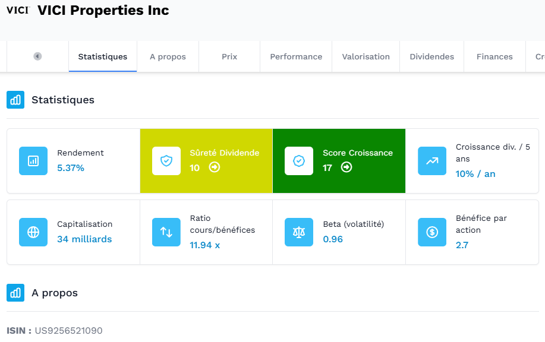Click the Beta value 0.96

click(x=333, y=239)
